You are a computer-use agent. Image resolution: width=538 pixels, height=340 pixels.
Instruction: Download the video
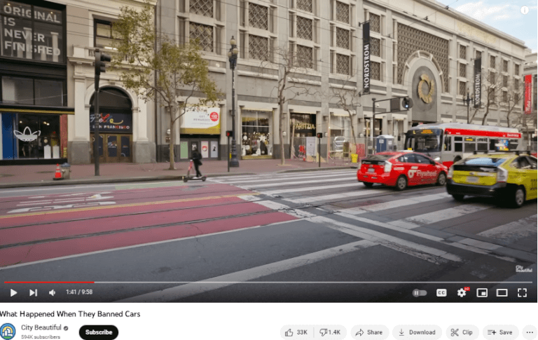417,332
